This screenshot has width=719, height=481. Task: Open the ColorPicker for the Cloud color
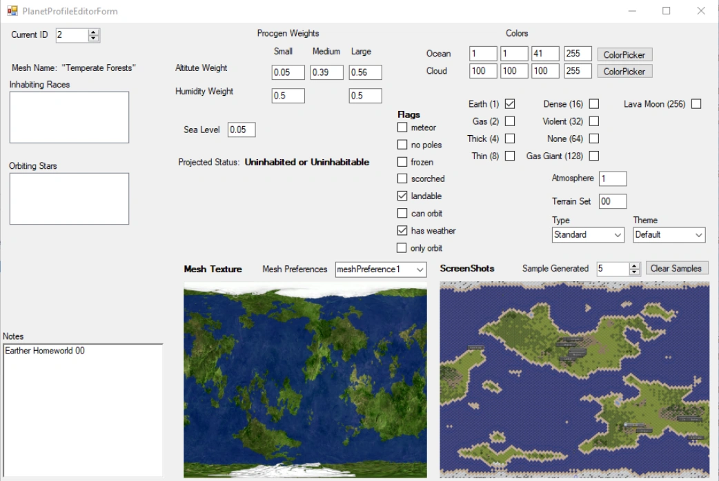[x=624, y=71]
